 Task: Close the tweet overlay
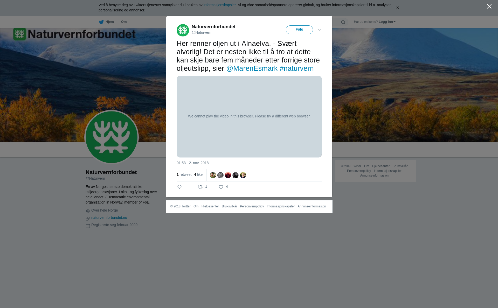click(x=489, y=6)
